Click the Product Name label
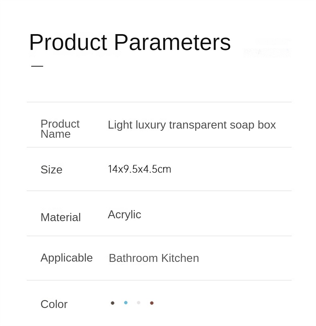The image size is (316, 326). tap(60, 129)
